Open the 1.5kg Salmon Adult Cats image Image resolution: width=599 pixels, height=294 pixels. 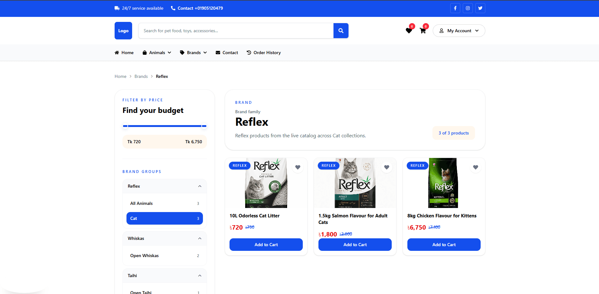point(355,183)
